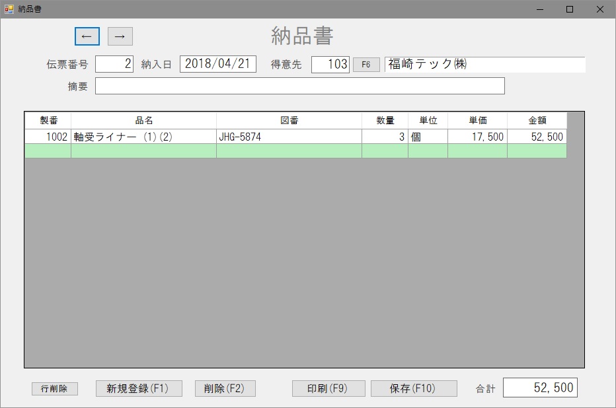Click the 新規登録(F1) button to register new slip
This screenshot has width=616, height=408.
[139, 388]
